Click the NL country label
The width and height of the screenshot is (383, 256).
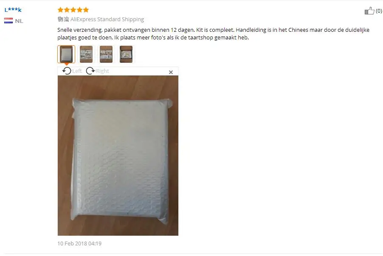pyautogui.click(x=19, y=21)
